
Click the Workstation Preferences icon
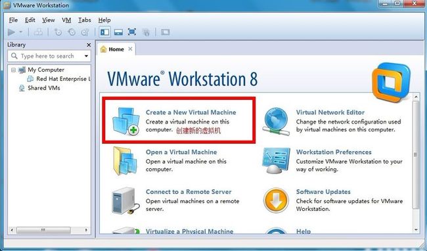(x=276, y=160)
